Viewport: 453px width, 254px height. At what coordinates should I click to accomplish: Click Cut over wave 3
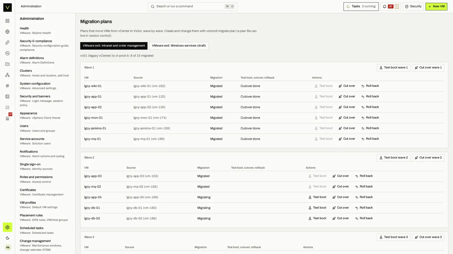[428, 237]
